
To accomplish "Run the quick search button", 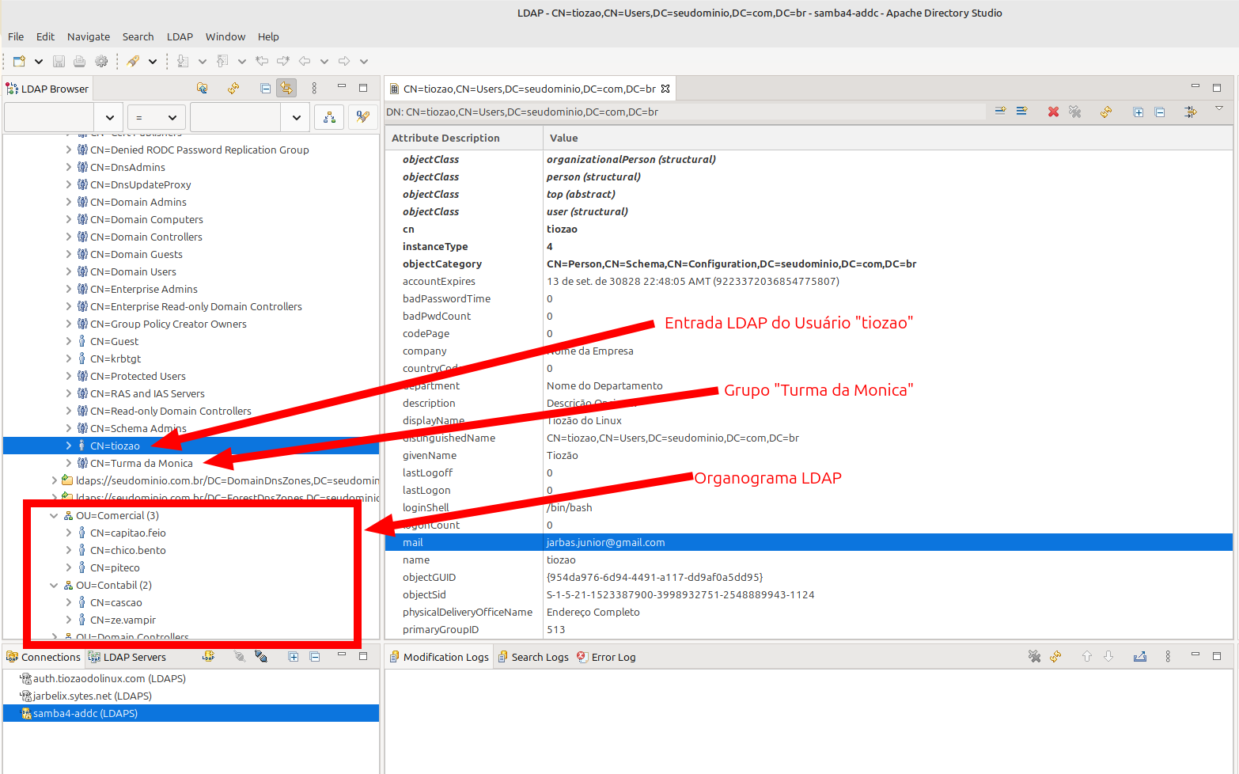I will click(x=362, y=117).
